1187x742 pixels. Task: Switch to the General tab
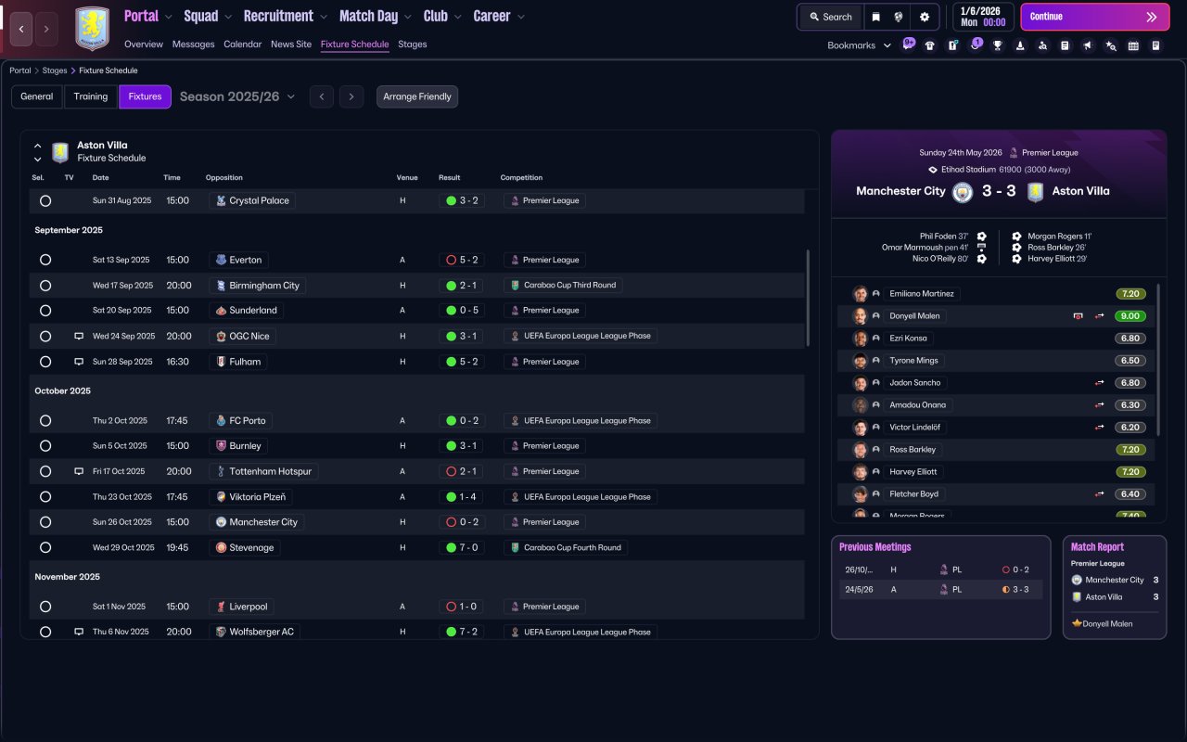[37, 96]
